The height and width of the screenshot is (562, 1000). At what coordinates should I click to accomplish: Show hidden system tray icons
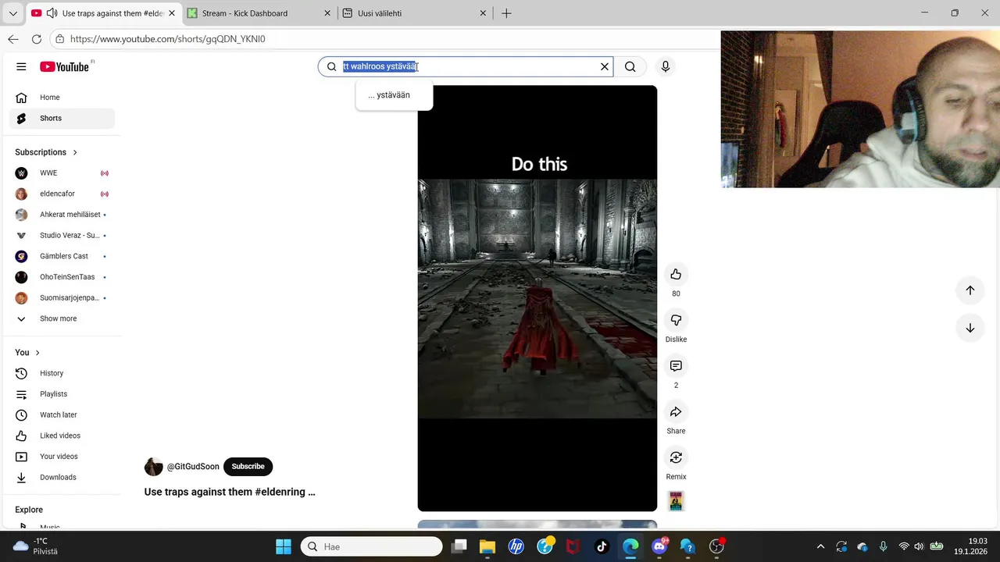(820, 546)
